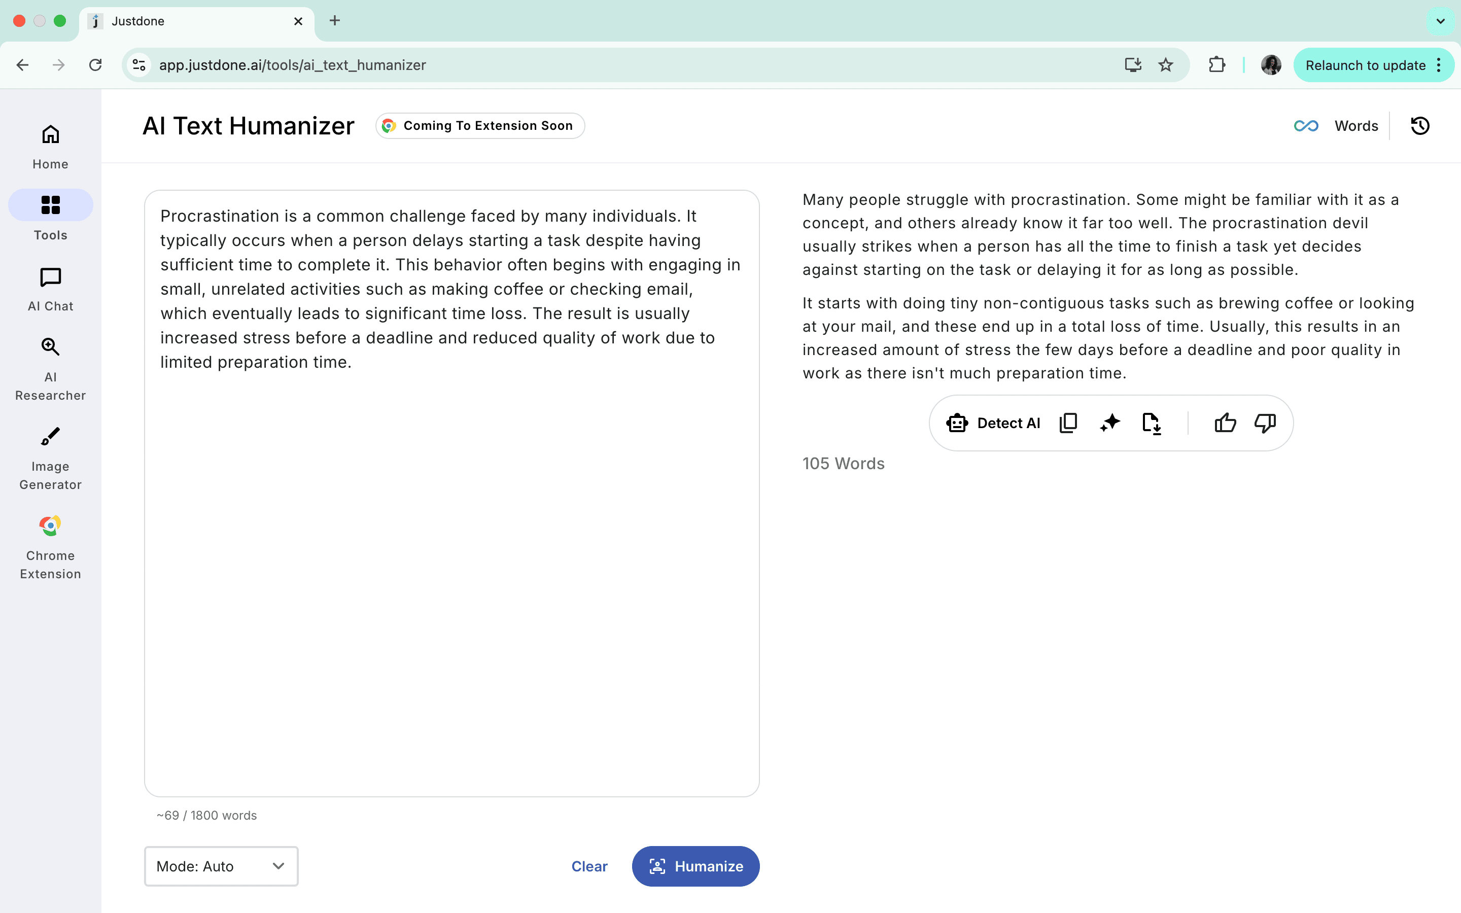
Task: Open the history clock icon
Action: pos(1420,126)
